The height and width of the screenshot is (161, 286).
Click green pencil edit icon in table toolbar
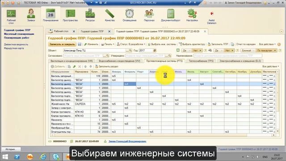tap(74, 67)
